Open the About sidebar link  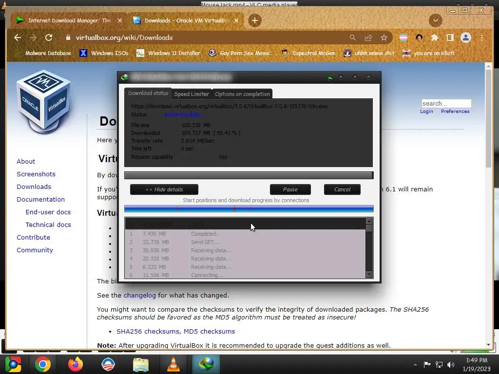tap(26, 161)
